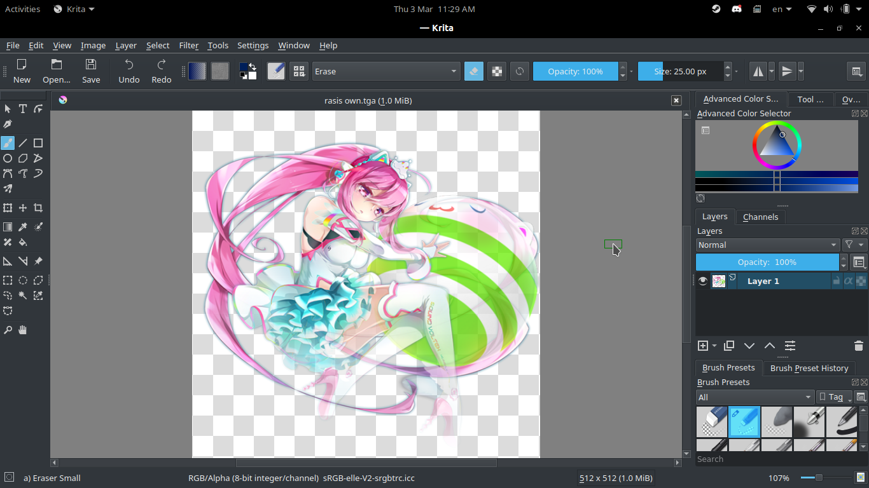
Task: Select the Calligraphy tool
Action: pyautogui.click(x=8, y=124)
